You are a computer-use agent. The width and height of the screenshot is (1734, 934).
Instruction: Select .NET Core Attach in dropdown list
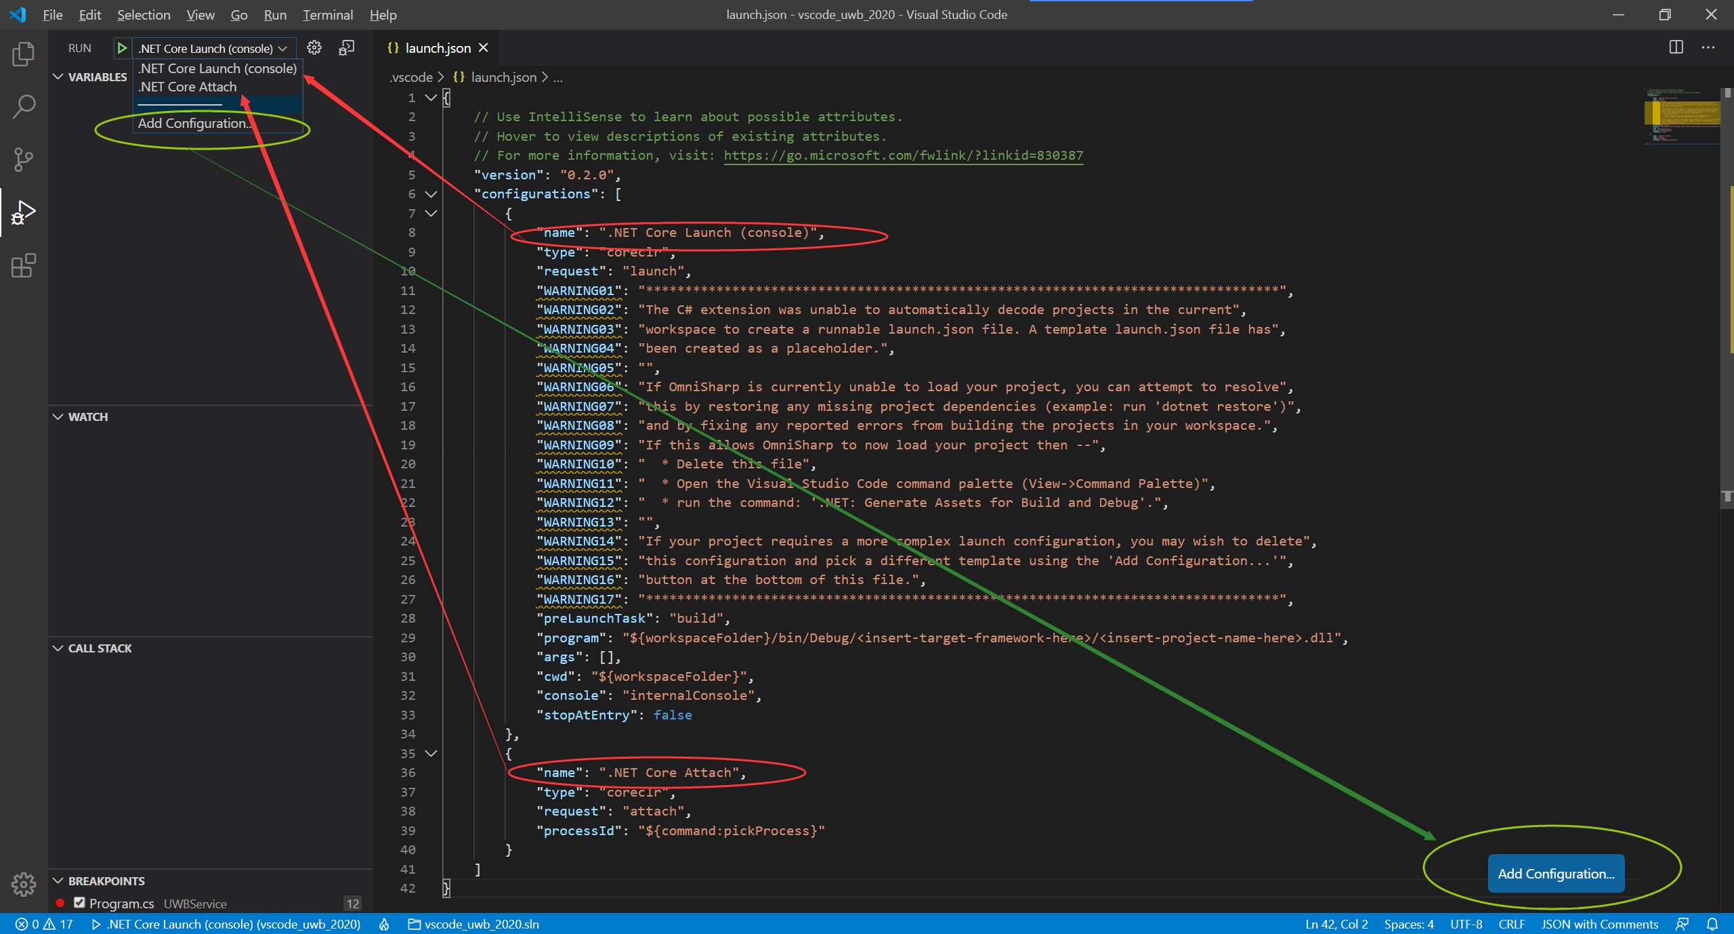(188, 87)
